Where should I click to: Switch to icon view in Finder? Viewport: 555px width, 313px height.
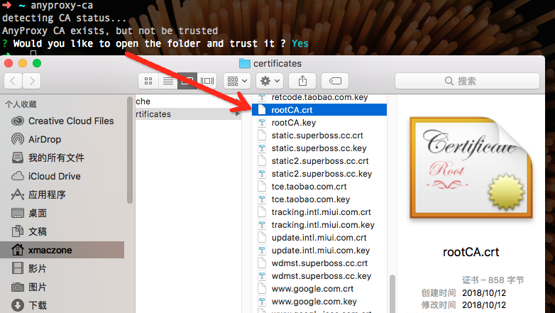click(148, 81)
